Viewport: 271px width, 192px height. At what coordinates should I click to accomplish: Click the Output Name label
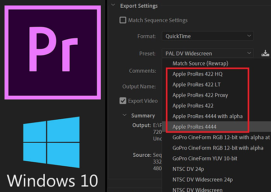pyautogui.click(x=139, y=86)
